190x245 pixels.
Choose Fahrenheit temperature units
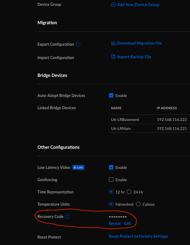click(x=111, y=204)
